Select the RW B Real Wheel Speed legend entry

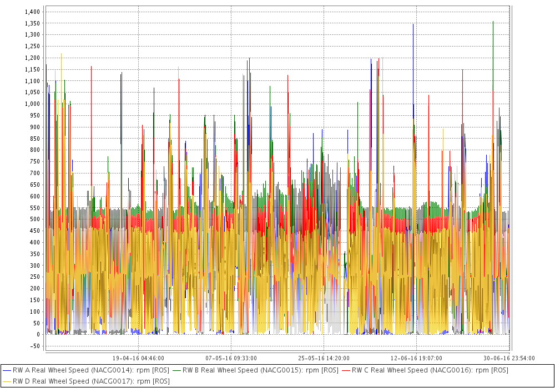(255, 370)
